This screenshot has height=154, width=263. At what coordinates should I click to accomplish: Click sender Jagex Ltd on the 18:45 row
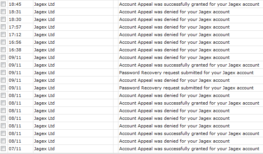coord(44,4)
